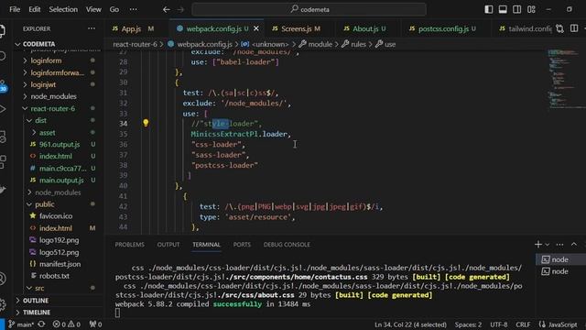Show more menu items via ellipsis
This screenshot has height=330, width=586.
(133, 9)
